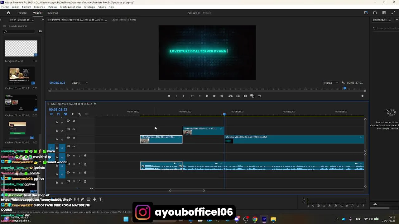
Task: Toggle insert sequences as nests button
Action: 51,114
